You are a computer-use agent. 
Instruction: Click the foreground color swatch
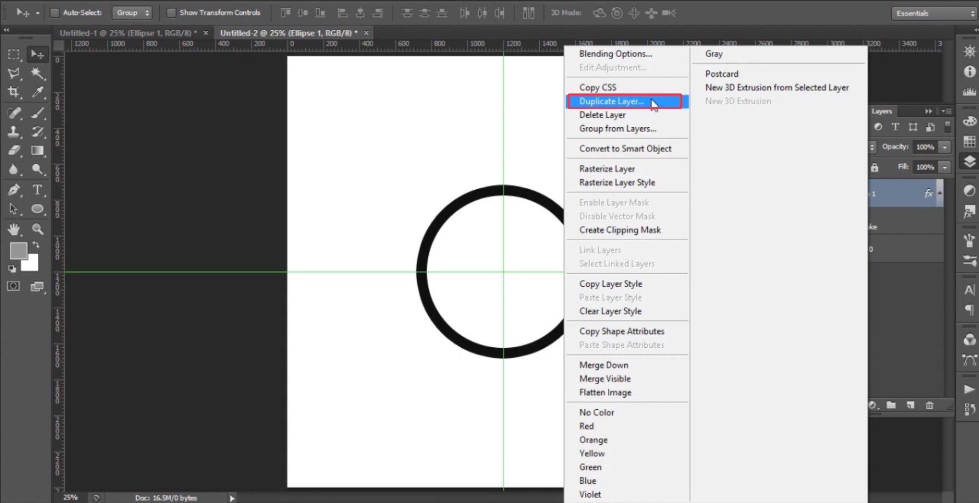18,251
